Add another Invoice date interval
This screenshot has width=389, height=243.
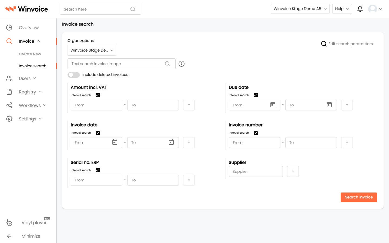click(x=189, y=143)
